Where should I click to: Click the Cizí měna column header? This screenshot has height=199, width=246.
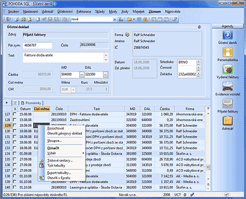pos(42,109)
